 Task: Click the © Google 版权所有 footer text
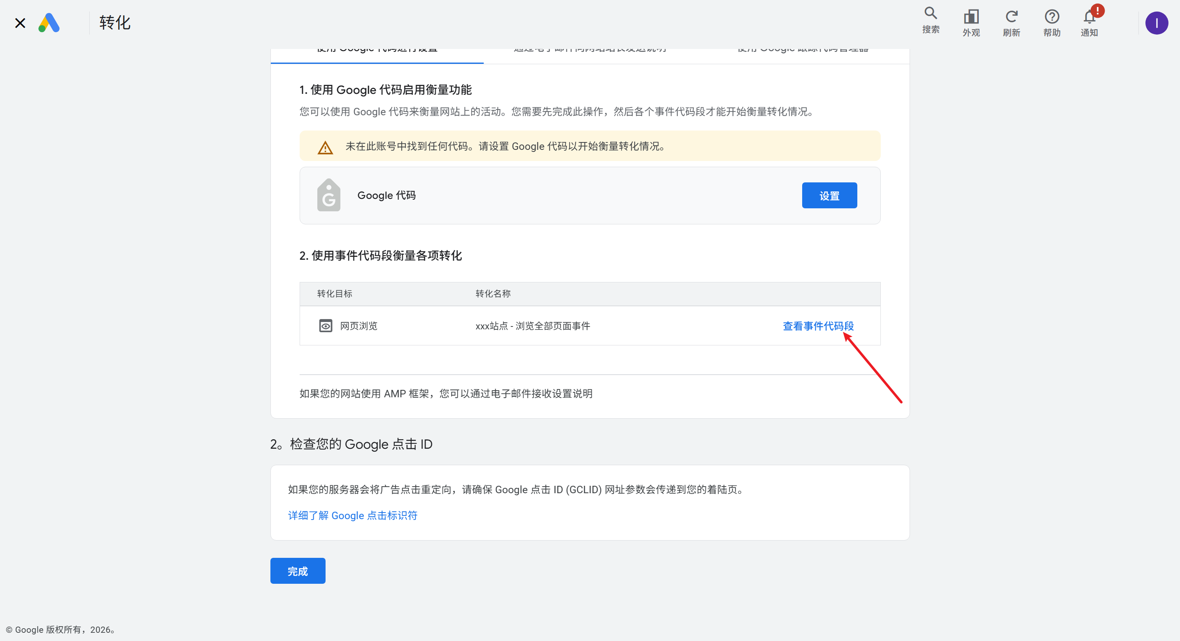pyautogui.click(x=61, y=629)
